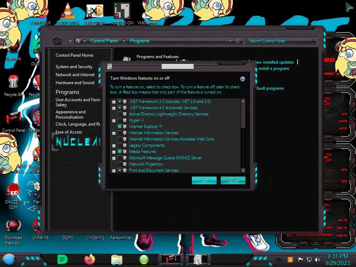
Task: Expand Internet Information Services node
Action: [x=114, y=133]
